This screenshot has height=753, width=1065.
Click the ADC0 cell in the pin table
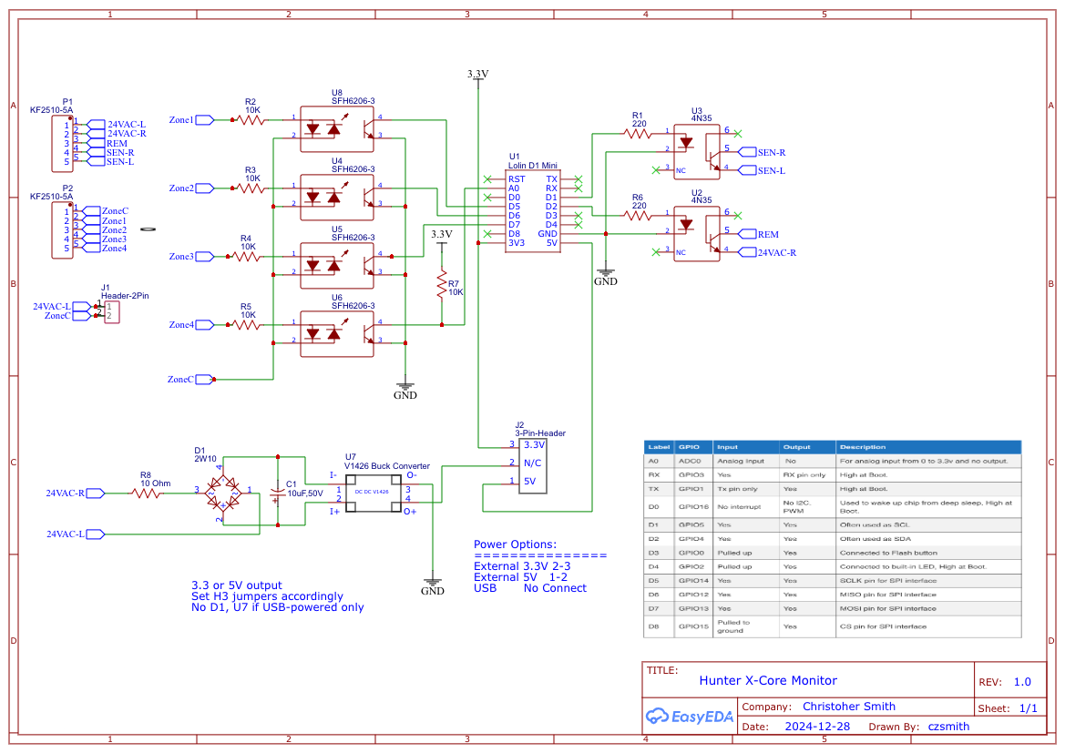692,461
